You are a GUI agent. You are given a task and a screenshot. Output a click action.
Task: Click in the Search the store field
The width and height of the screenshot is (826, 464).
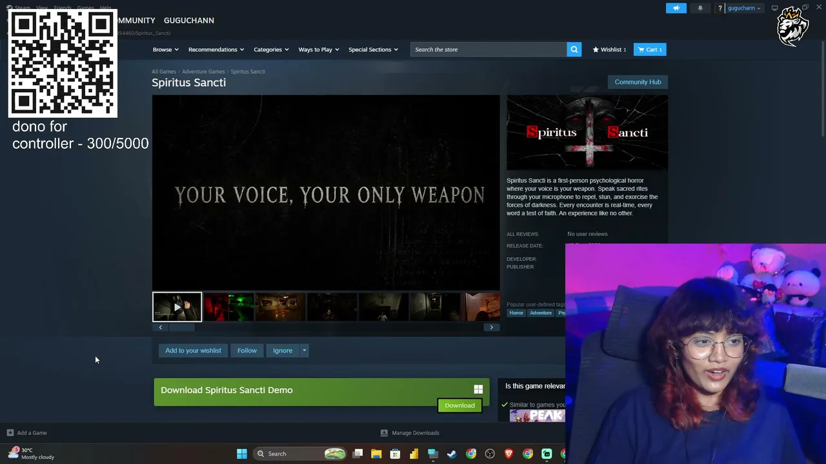(489, 50)
